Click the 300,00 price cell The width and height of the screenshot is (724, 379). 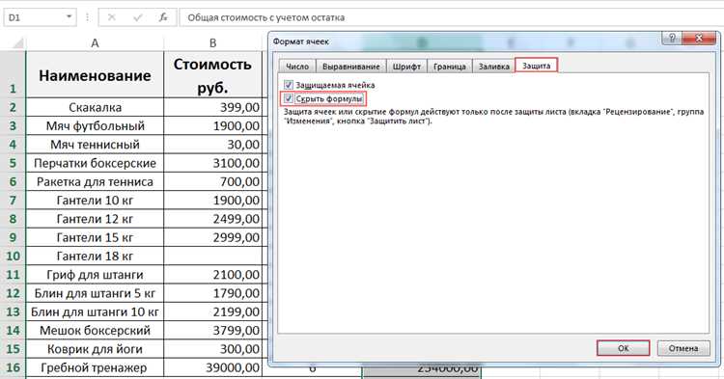coord(213,349)
